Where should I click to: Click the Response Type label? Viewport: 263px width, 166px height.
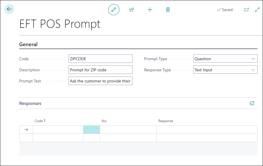(x=157, y=70)
